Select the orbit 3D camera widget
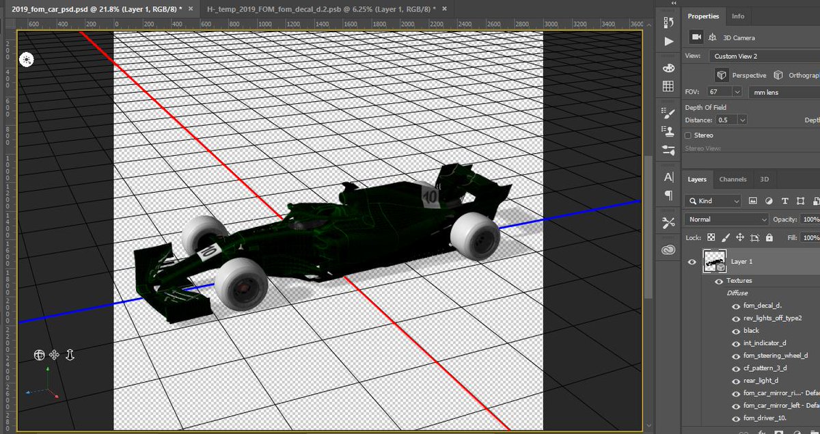The width and height of the screenshot is (820, 434). click(x=40, y=355)
